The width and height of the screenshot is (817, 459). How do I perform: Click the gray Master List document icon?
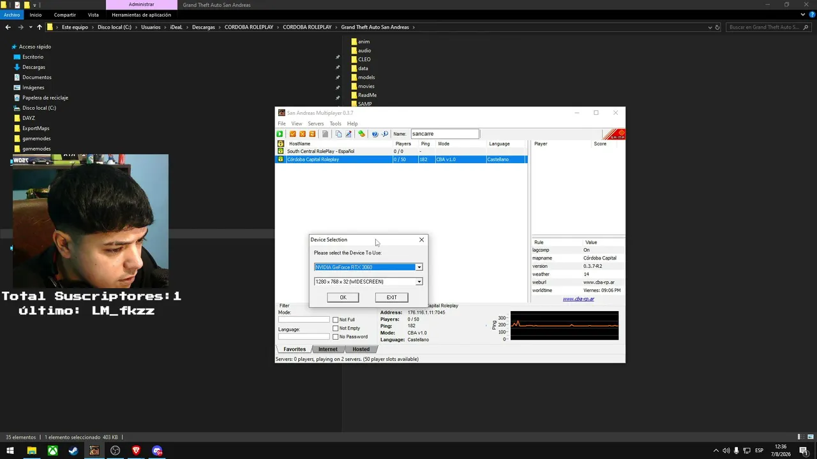(325, 134)
